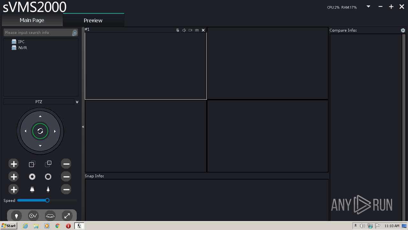Click the system tray volume icon
Viewport: 408px width, 230px height.
click(x=362, y=226)
